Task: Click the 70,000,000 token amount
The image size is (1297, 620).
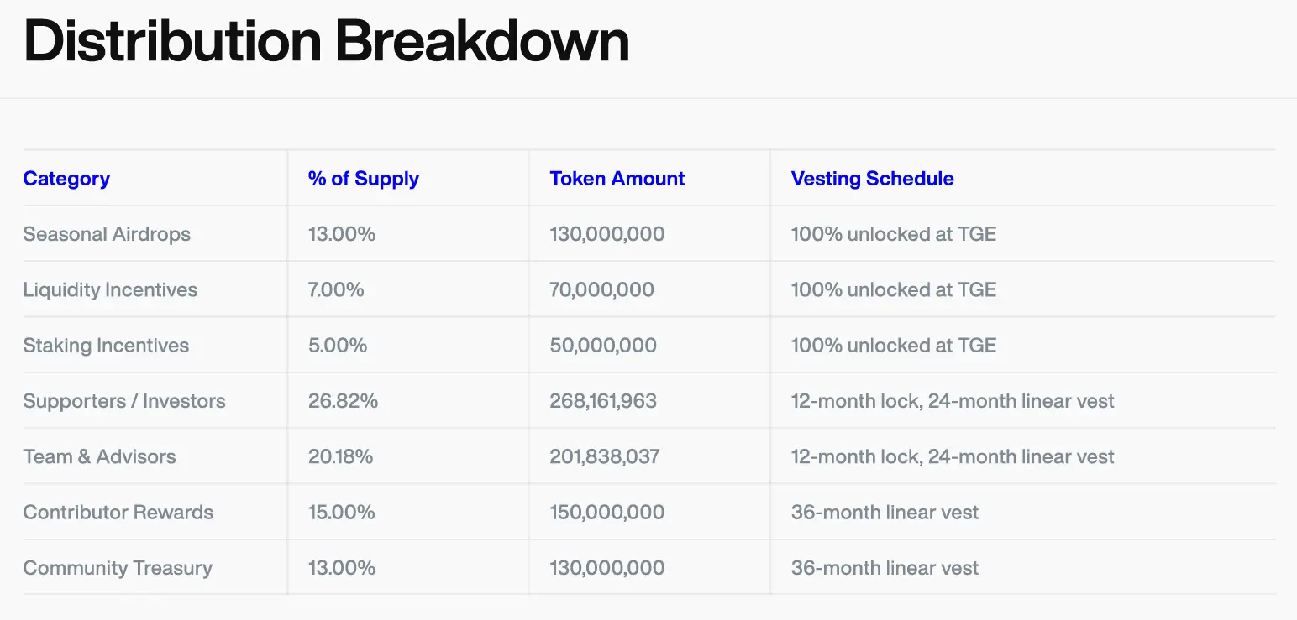Action: [601, 290]
